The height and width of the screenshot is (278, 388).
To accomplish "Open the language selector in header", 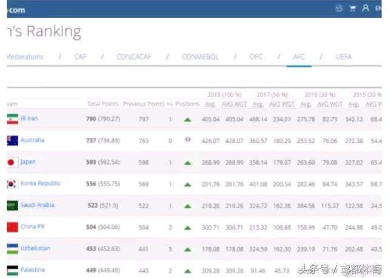I will point(378,8).
